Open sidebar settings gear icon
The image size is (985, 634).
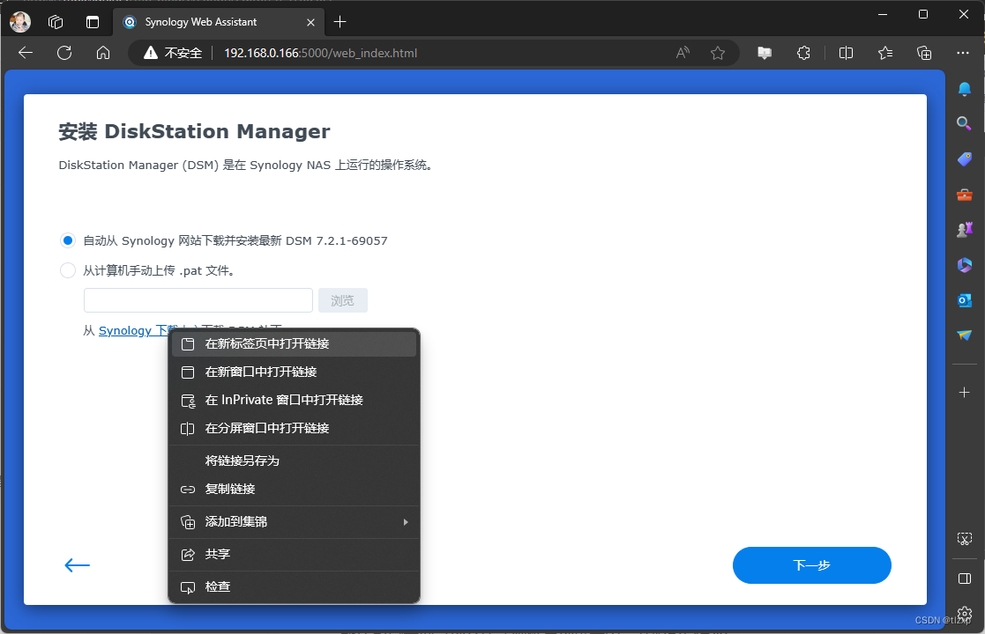[964, 613]
